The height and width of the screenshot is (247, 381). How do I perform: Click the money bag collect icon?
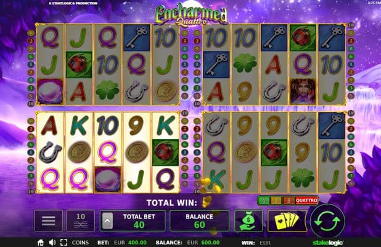[x=248, y=220]
